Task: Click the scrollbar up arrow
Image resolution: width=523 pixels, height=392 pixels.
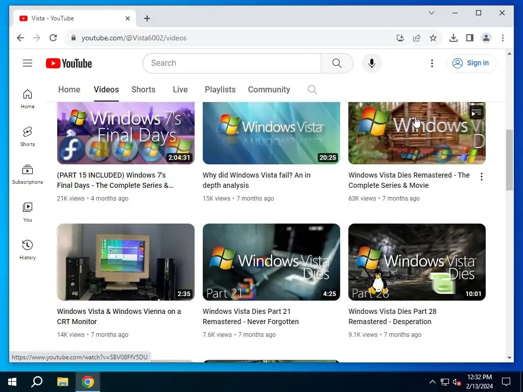Action: tap(509, 54)
